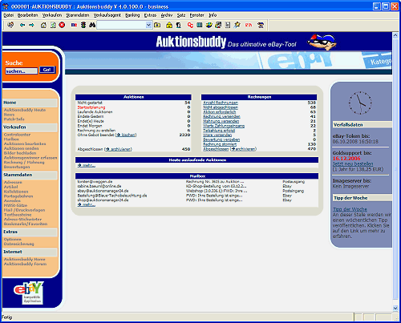The image size is (401, 323).
Task: Click vertical scrollbar up arrow
Action: tap(395, 35)
